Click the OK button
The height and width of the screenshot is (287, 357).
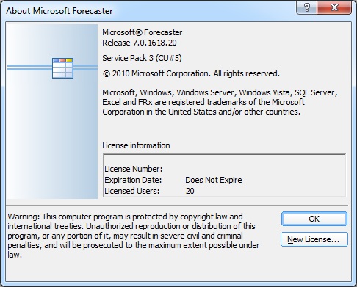314,219
